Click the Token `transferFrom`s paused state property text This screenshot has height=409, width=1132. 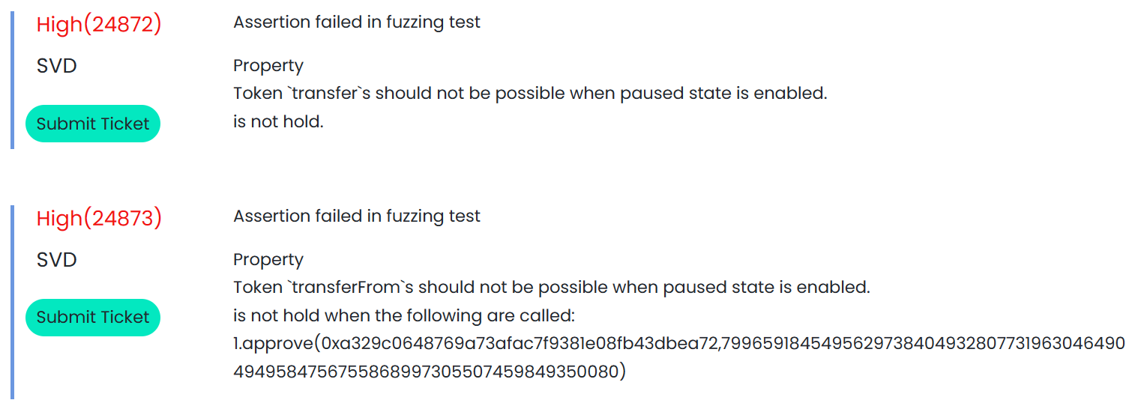551,288
